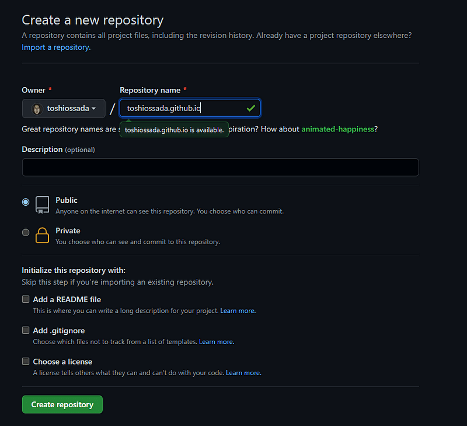467x426 pixels.
Task: Open Learn more link about licenses
Action: pyautogui.click(x=243, y=373)
